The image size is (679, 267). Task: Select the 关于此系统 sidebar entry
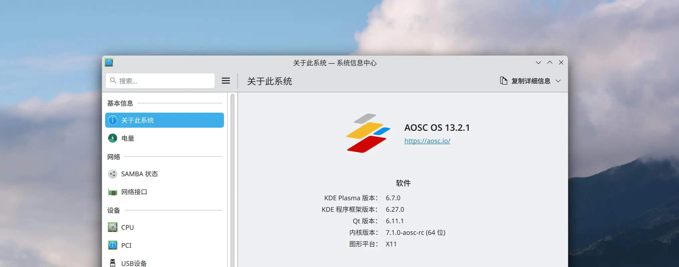[165, 120]
